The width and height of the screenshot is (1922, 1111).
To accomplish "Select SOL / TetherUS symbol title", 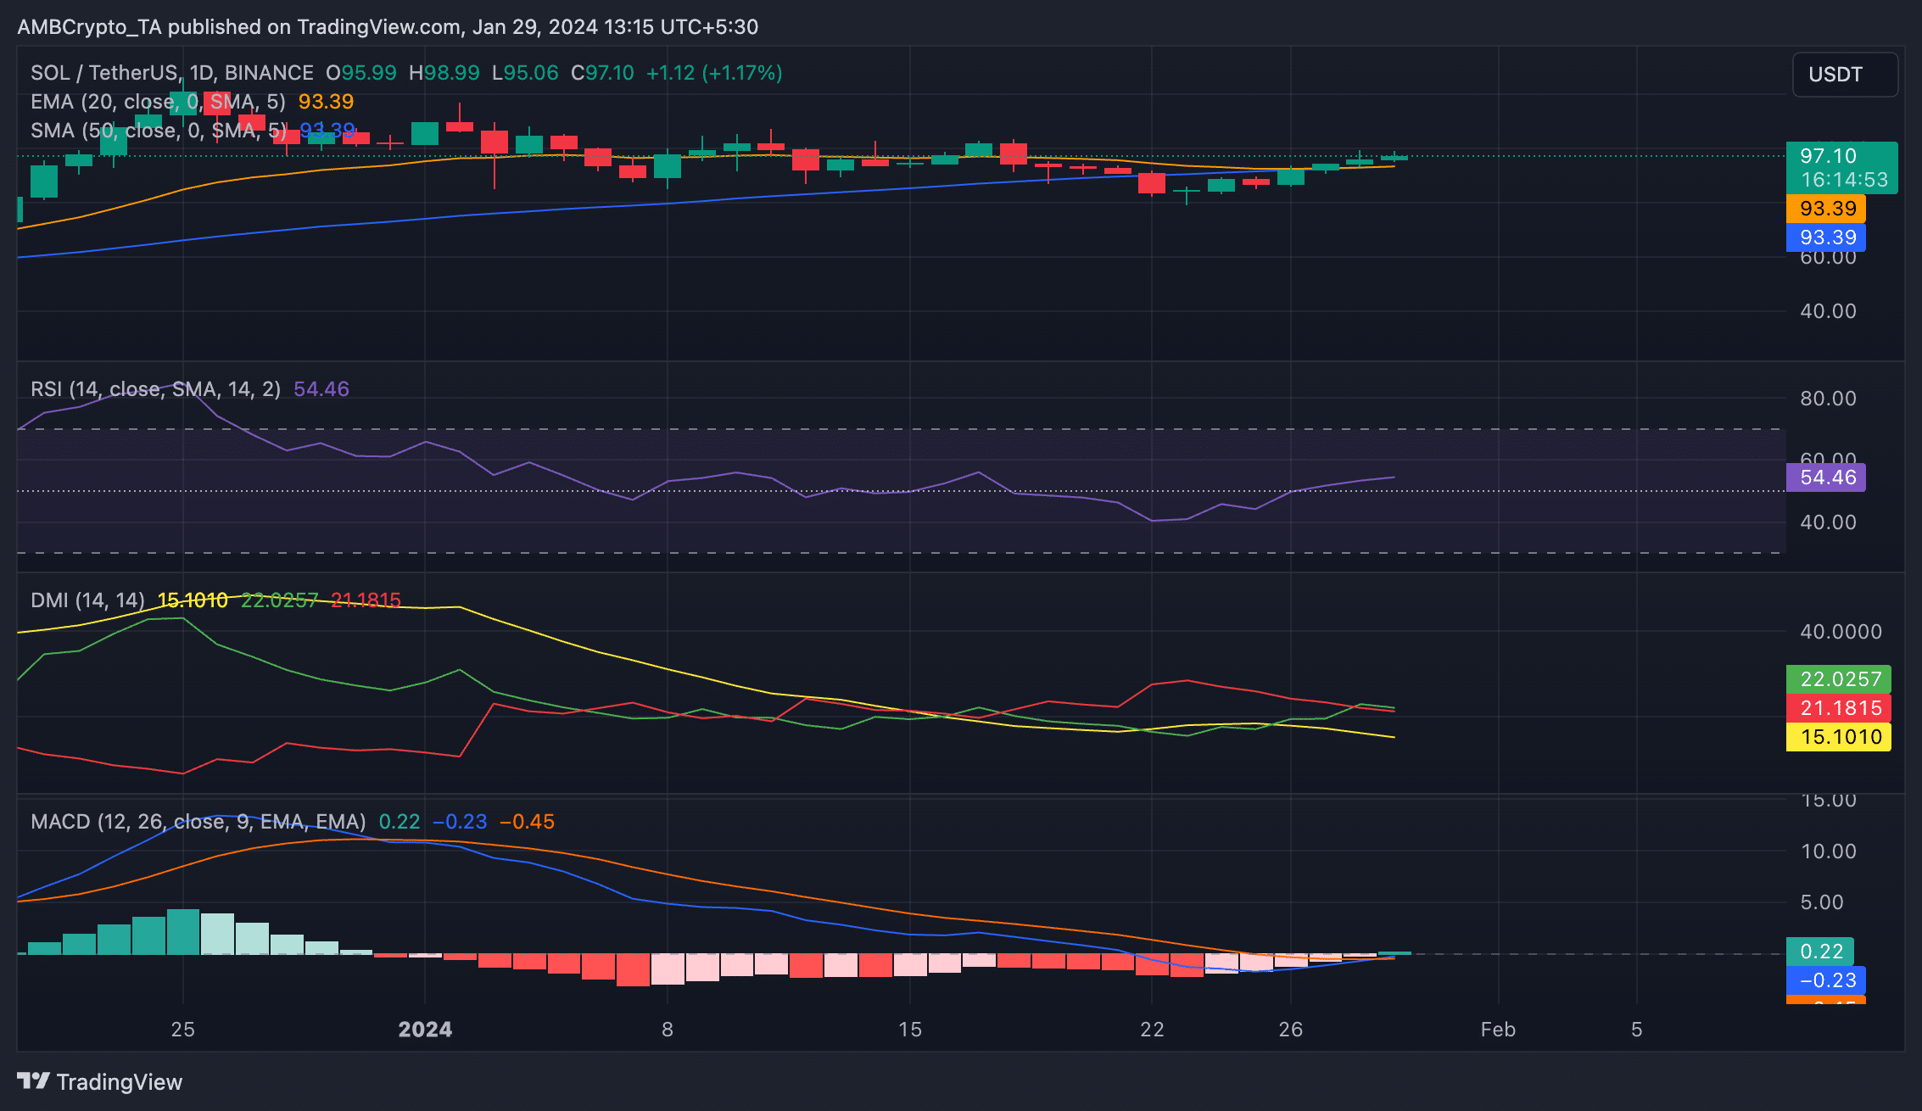I will coord(172,73).
